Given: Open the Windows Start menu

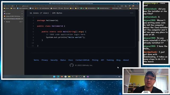Looking at the screenshot, I should (x=54, y=77).
